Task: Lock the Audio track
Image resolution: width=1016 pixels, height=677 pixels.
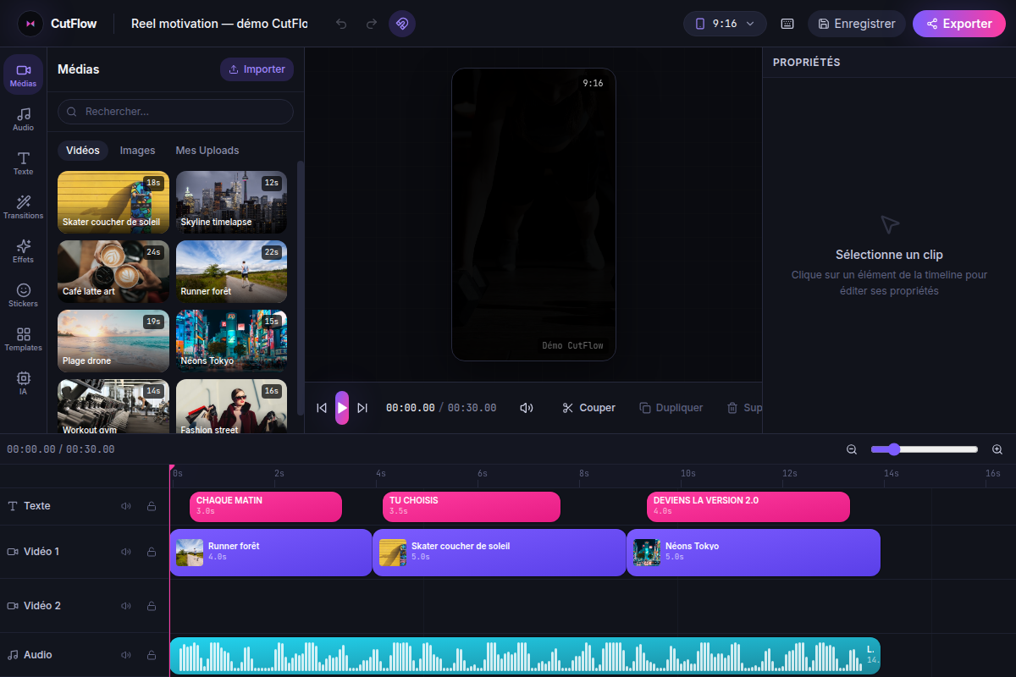Action: tap(152, 655)
